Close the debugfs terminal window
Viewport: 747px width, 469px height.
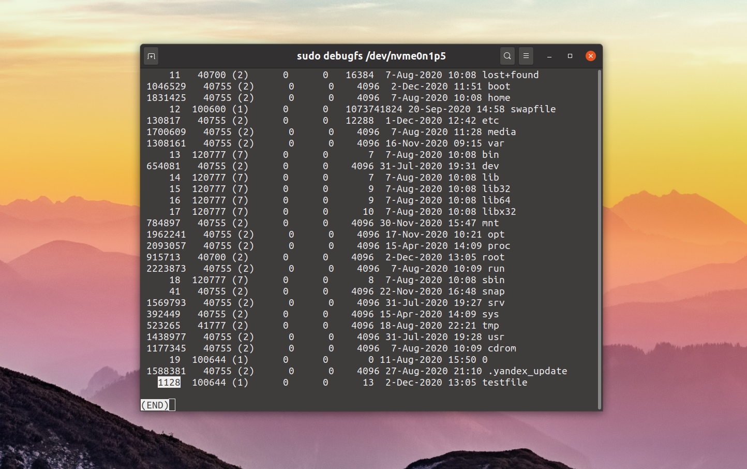(x=591, y=56)
